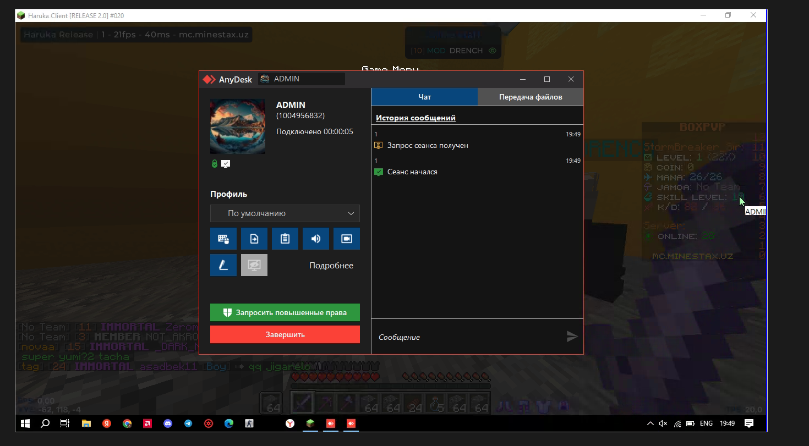Click the send message arrow icon
This screenshot has width=809, height=446.
click(572, 336)
